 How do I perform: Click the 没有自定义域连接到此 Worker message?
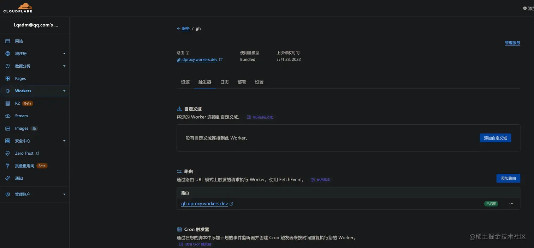(218, 138)
